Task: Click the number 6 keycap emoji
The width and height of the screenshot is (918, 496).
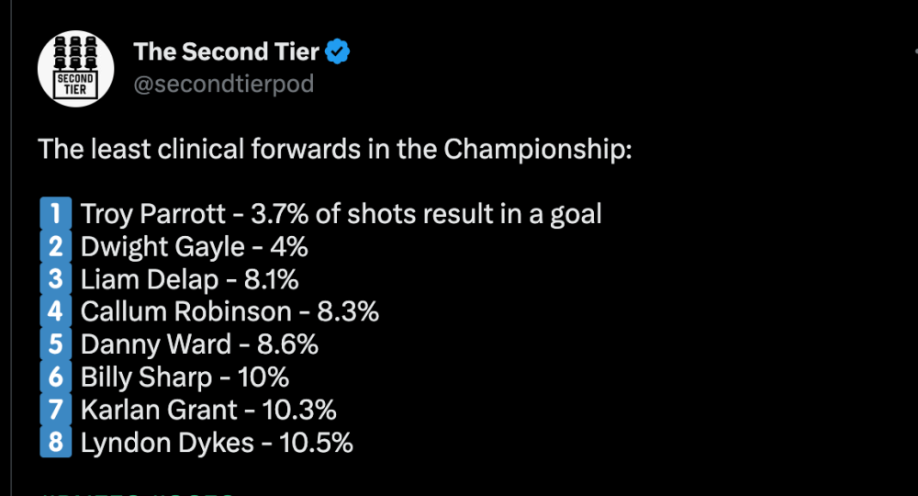Action: pyautogui.click(x=55, y=378)
